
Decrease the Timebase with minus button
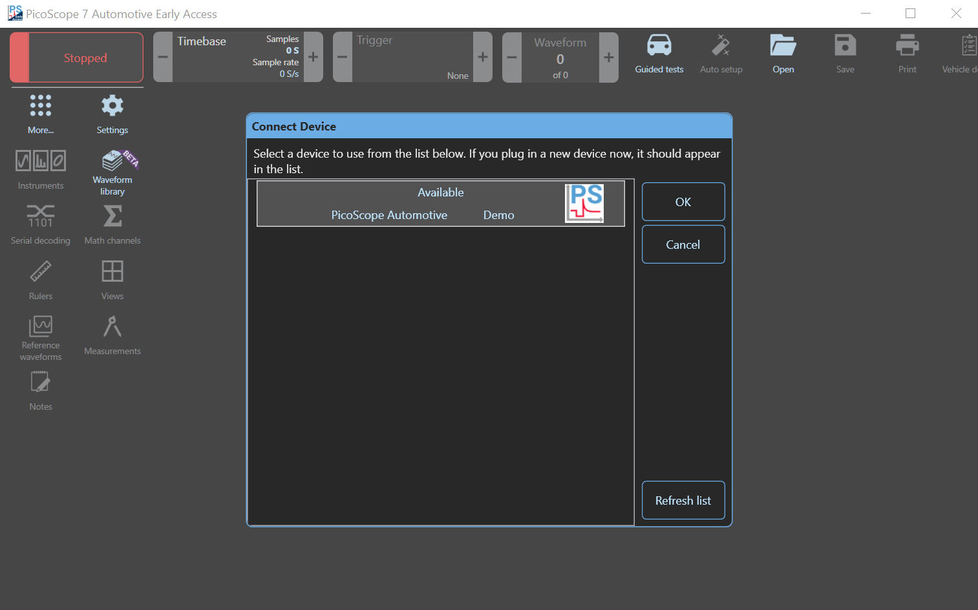click(x=163, y=57)
